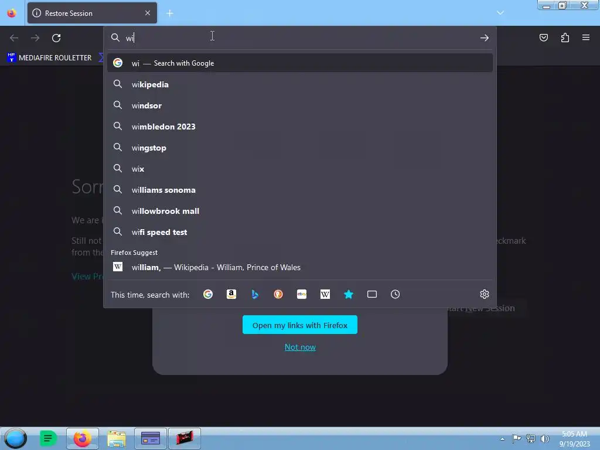This screenshot has width=600, height=450.
Task: Open the purple window app in taskbar
Action: click(151, 438)
